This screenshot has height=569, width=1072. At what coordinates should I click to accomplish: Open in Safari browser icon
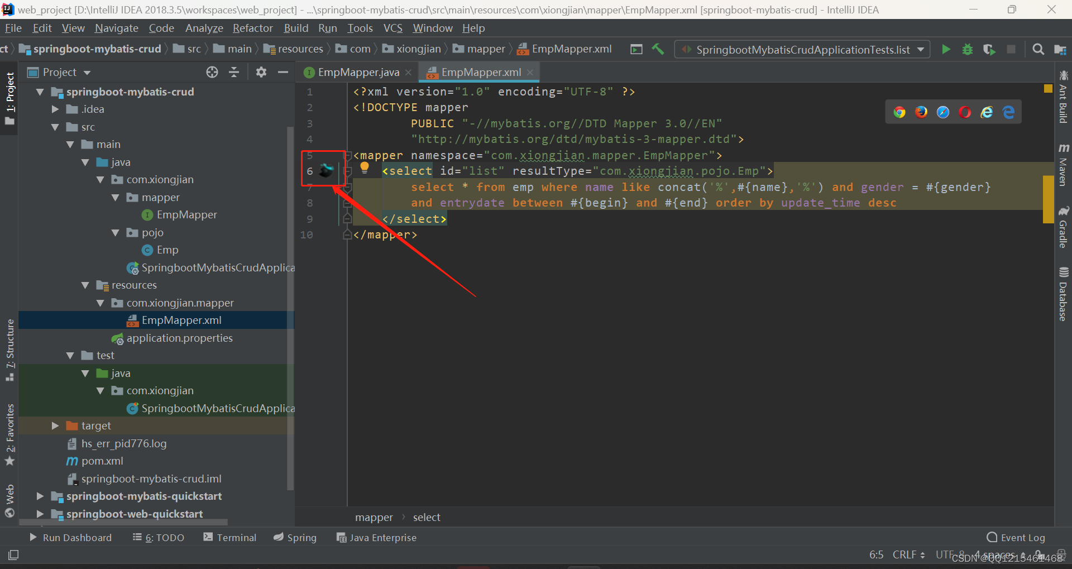click(943, 112)
